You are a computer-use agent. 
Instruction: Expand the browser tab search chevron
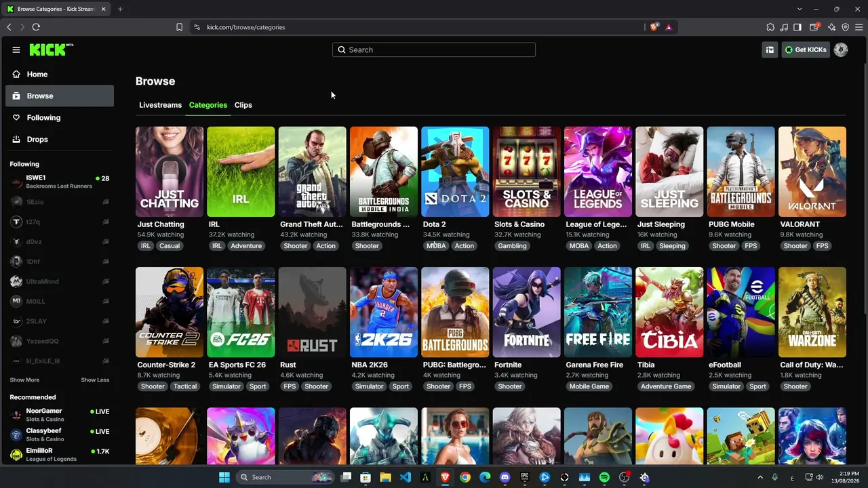pyautogui.click(x=800, y=9)
